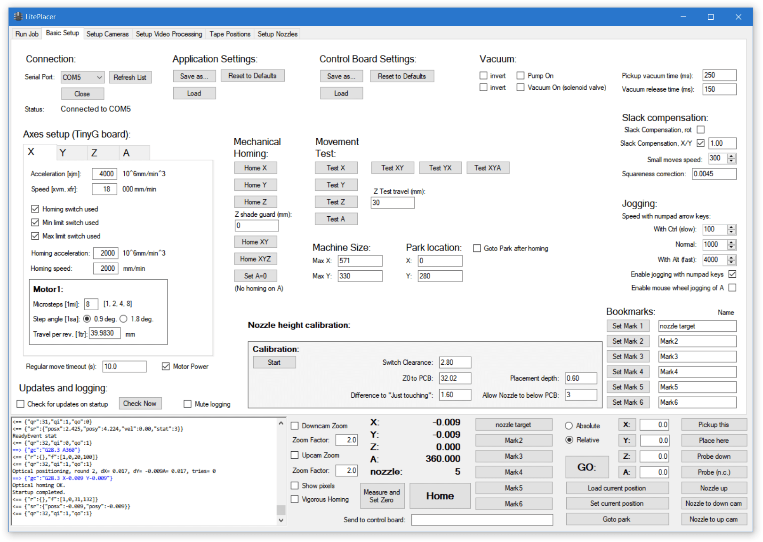Click the Travel per rev. field
The width and height of the screenshot is (763, 542).
(x=105, y=333)
